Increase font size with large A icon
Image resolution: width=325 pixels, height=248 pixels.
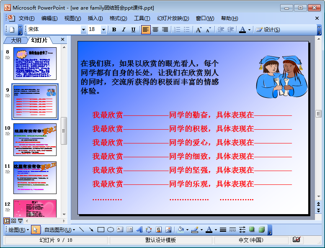(x=199, y=30)
